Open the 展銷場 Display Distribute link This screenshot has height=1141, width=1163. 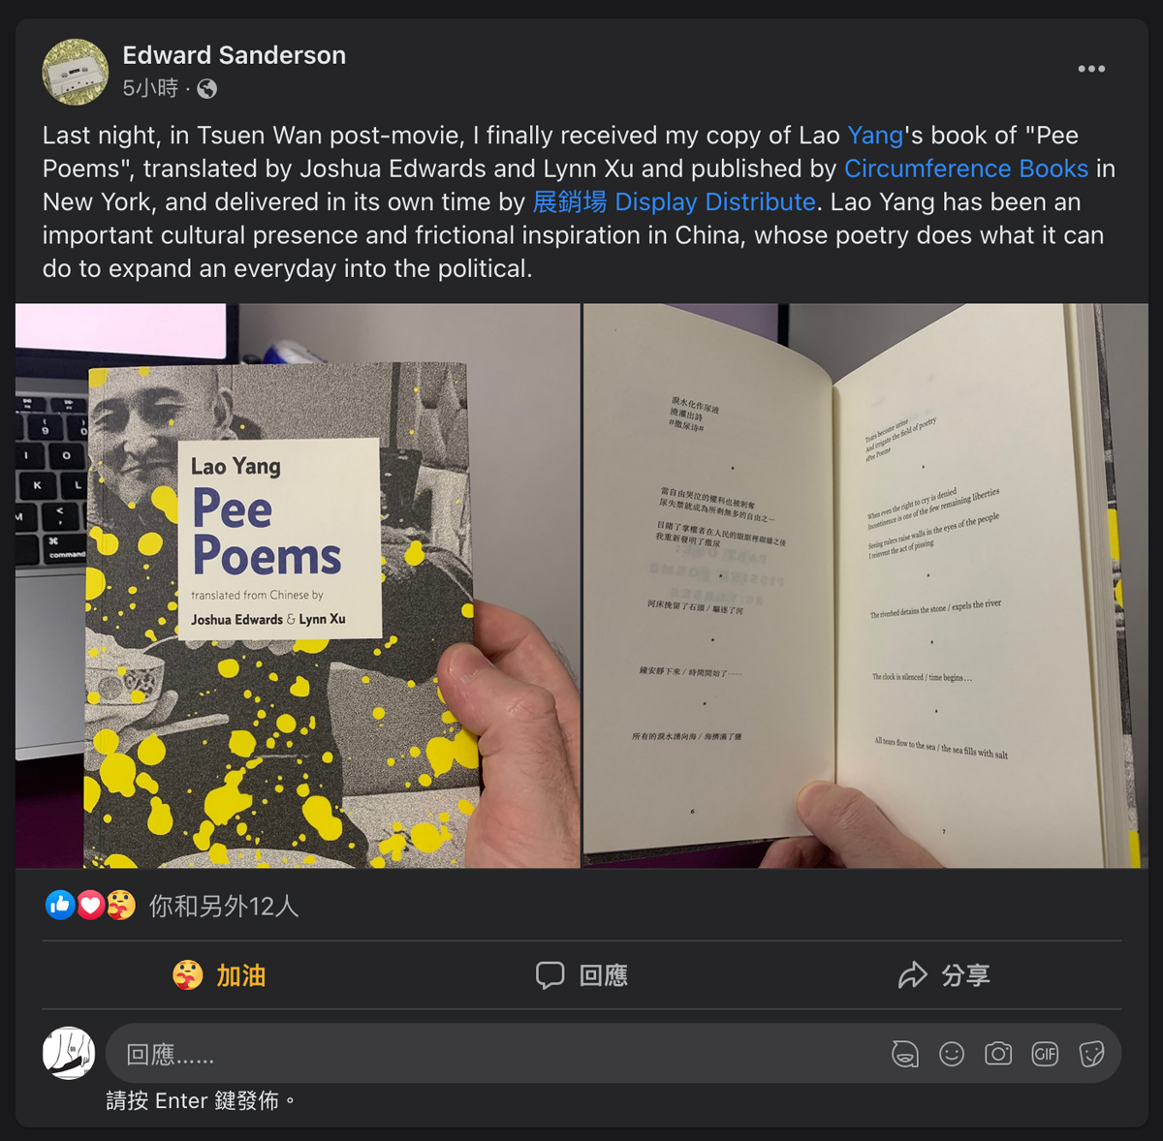click(x=675, y=201)
